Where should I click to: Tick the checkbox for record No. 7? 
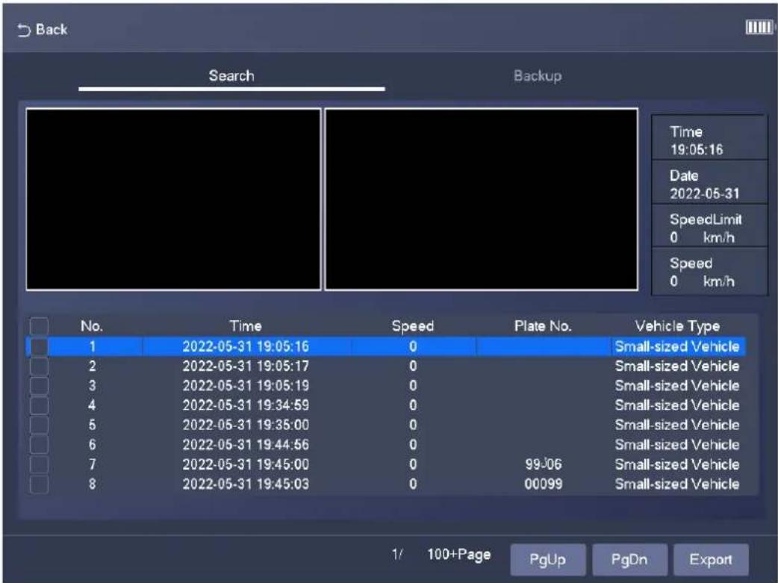pos(39,464)
